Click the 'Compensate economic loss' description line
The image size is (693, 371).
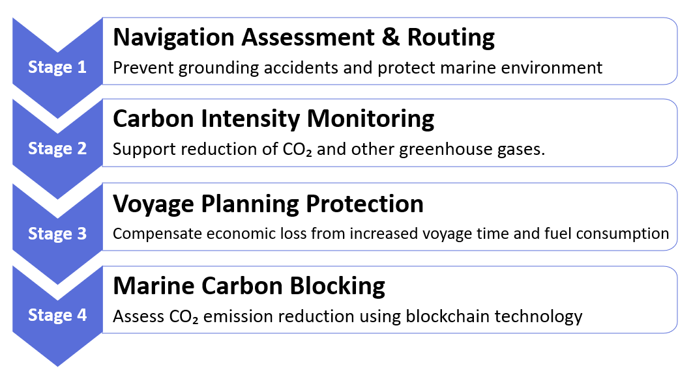click(391, 234)
